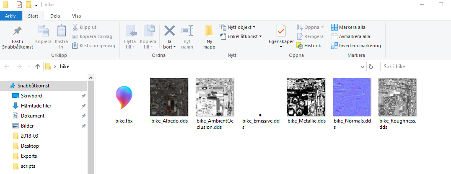Open the Flytta till dropdown
The width and height of the screenshot is (451, 174).
pyautogui.click(x=130, y=37)
